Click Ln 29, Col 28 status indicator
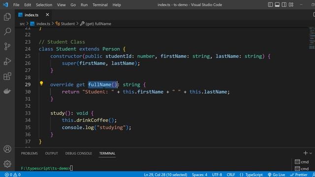The image size is (315, 177). [x=165, y=175]
